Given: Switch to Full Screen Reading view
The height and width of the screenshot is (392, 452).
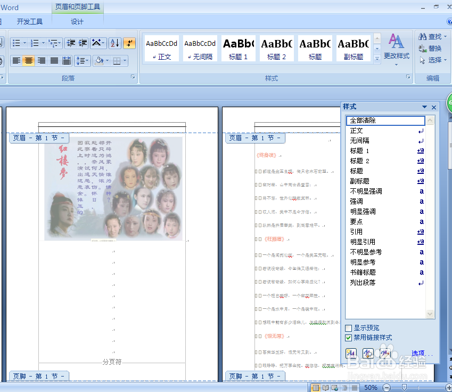Looking at the screenshot, I should (325, 388).
